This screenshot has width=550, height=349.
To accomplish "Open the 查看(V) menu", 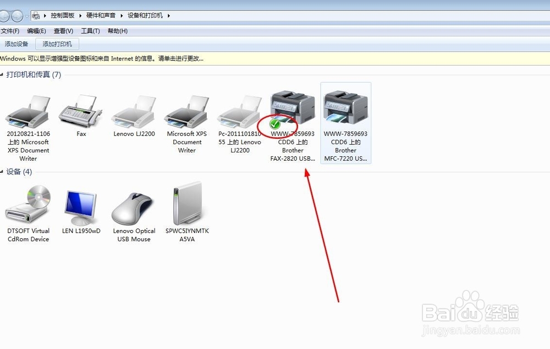I will point(63,31).
